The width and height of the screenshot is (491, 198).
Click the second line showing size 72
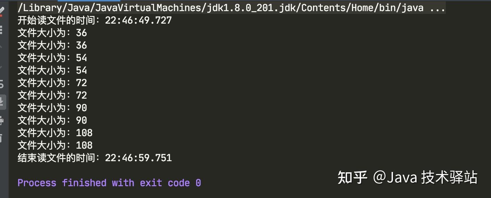coord(52,96)
